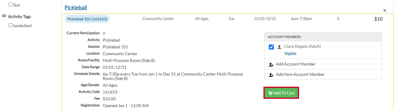Click the Activity Tags tag icon
Image resolution: width=397 pixels, height=110 pixels.
(x=4, y=16)
